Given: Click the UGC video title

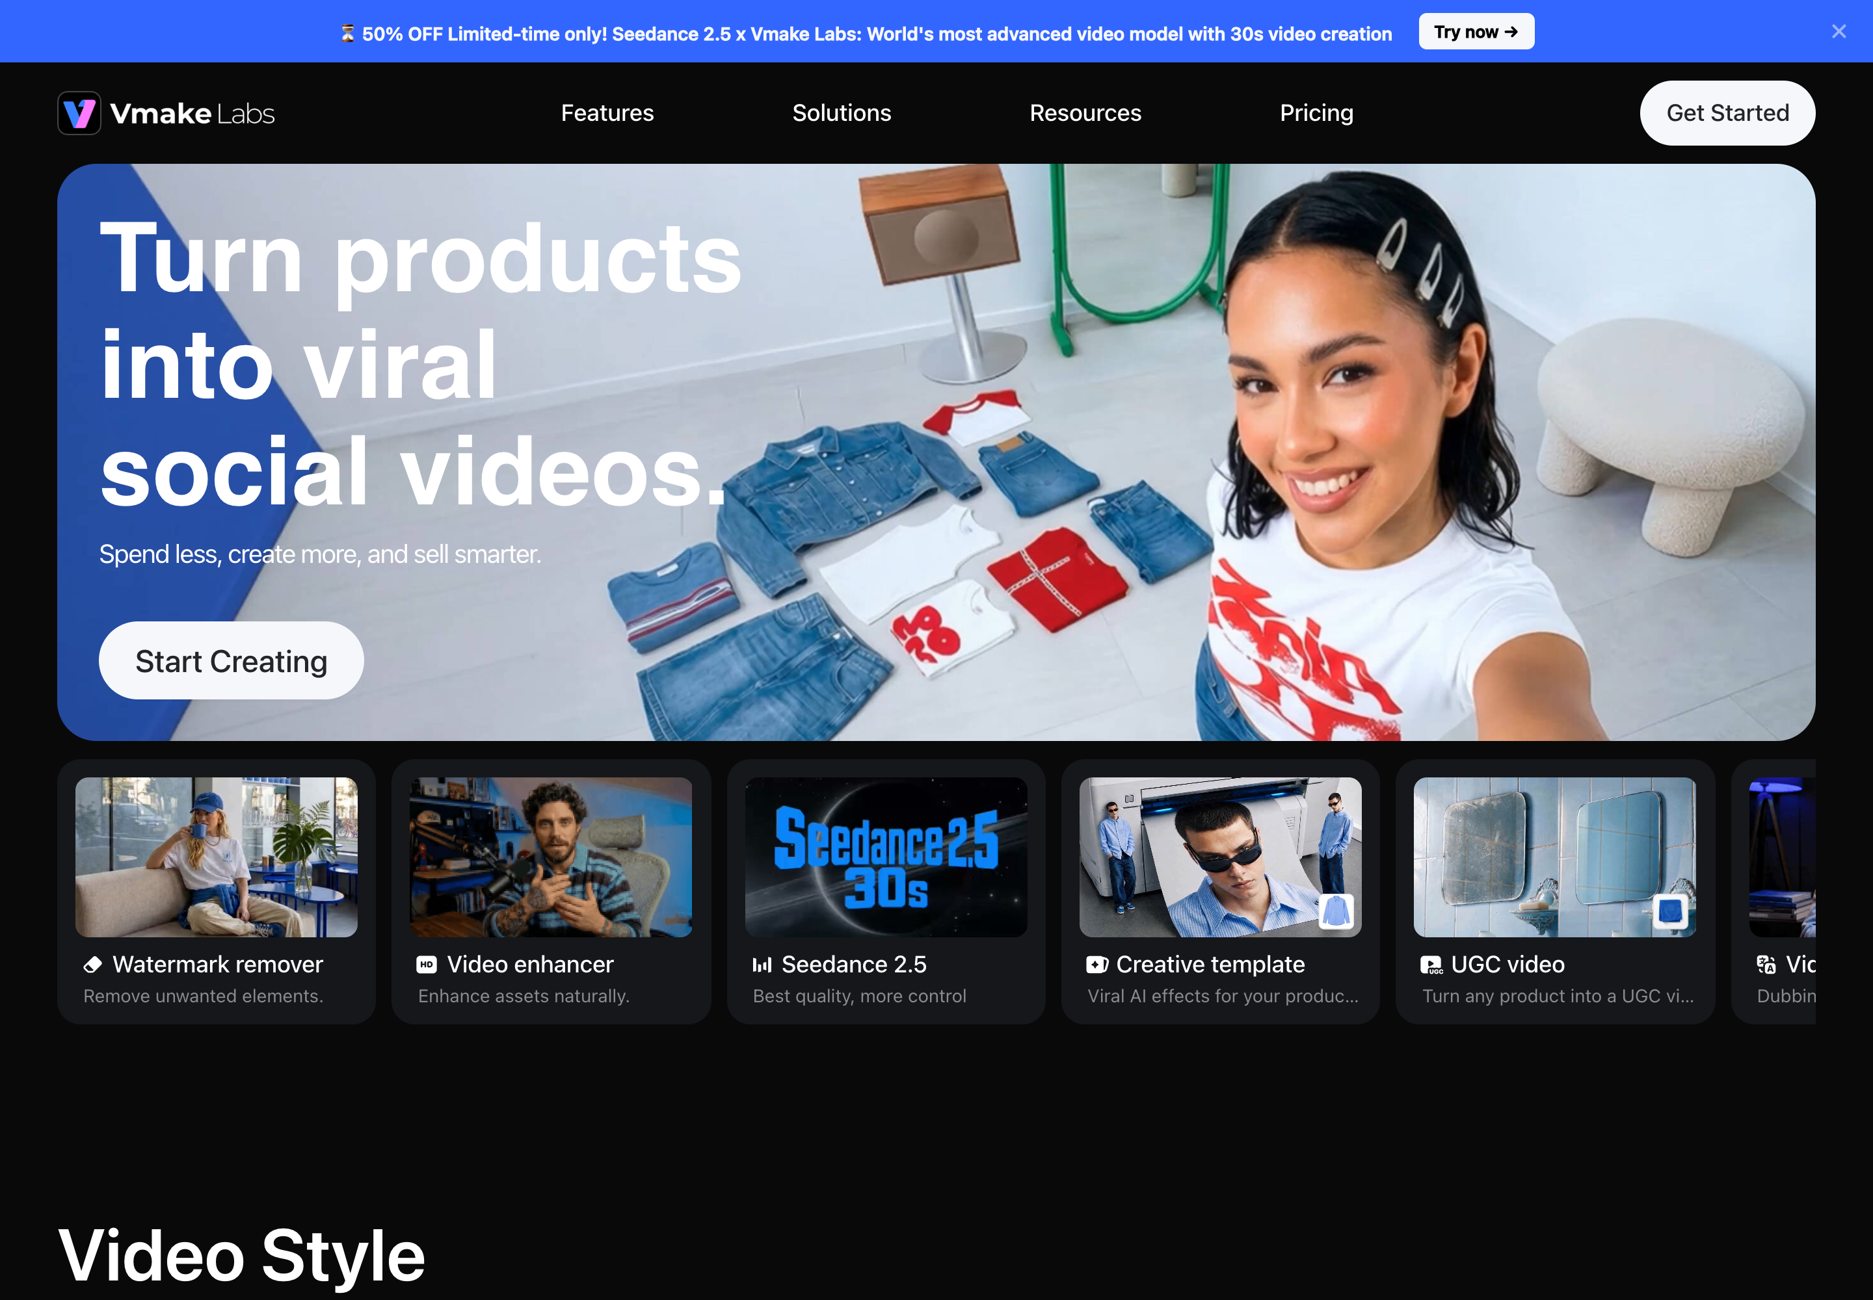Looking at the screenshot, I should (x=1508, y=965).
